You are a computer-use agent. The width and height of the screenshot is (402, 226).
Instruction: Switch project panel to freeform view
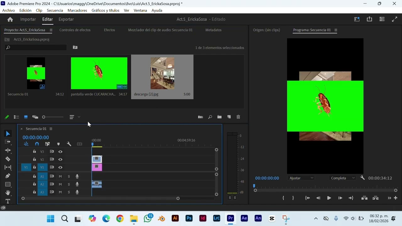click(x=35, y=117)
